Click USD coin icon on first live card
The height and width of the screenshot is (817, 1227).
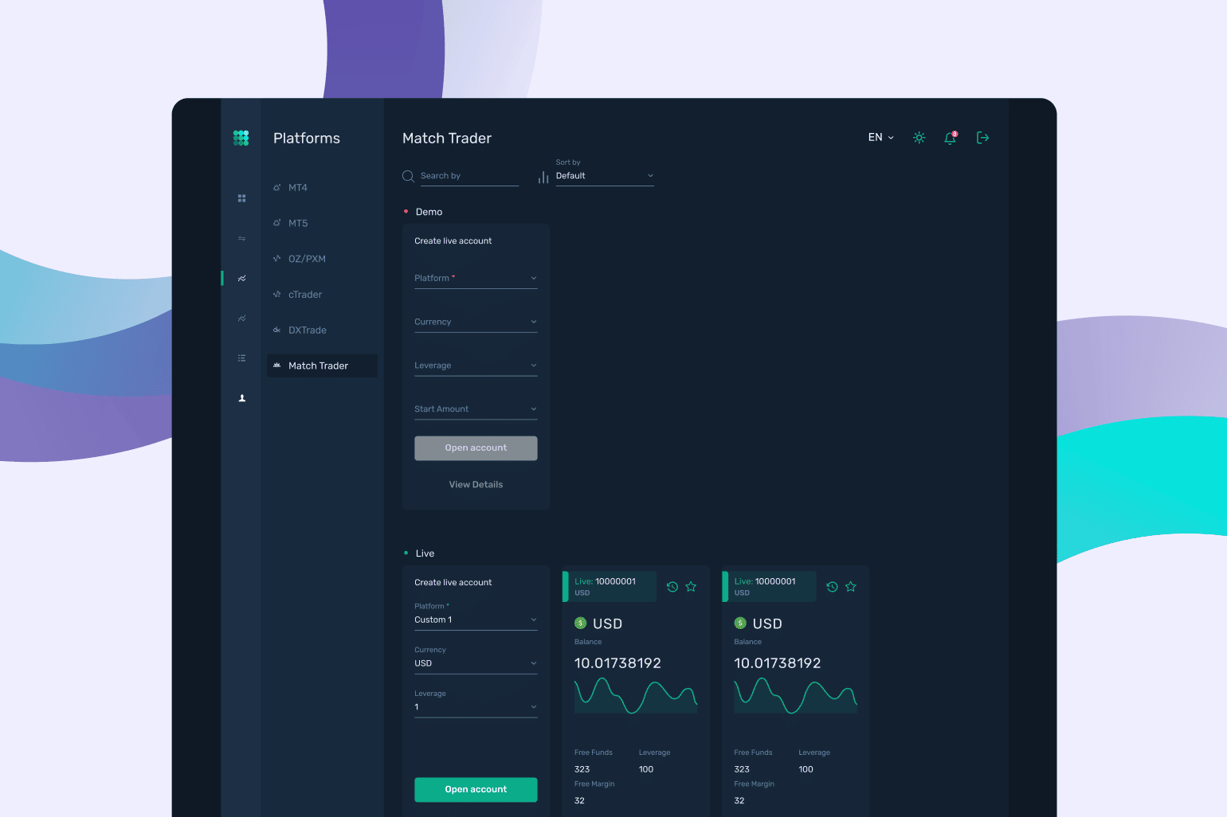[581, 623]
